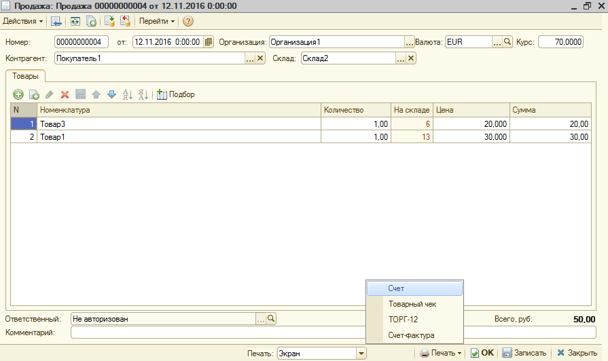Click the date field 12.11.2016

click(168, 42)
